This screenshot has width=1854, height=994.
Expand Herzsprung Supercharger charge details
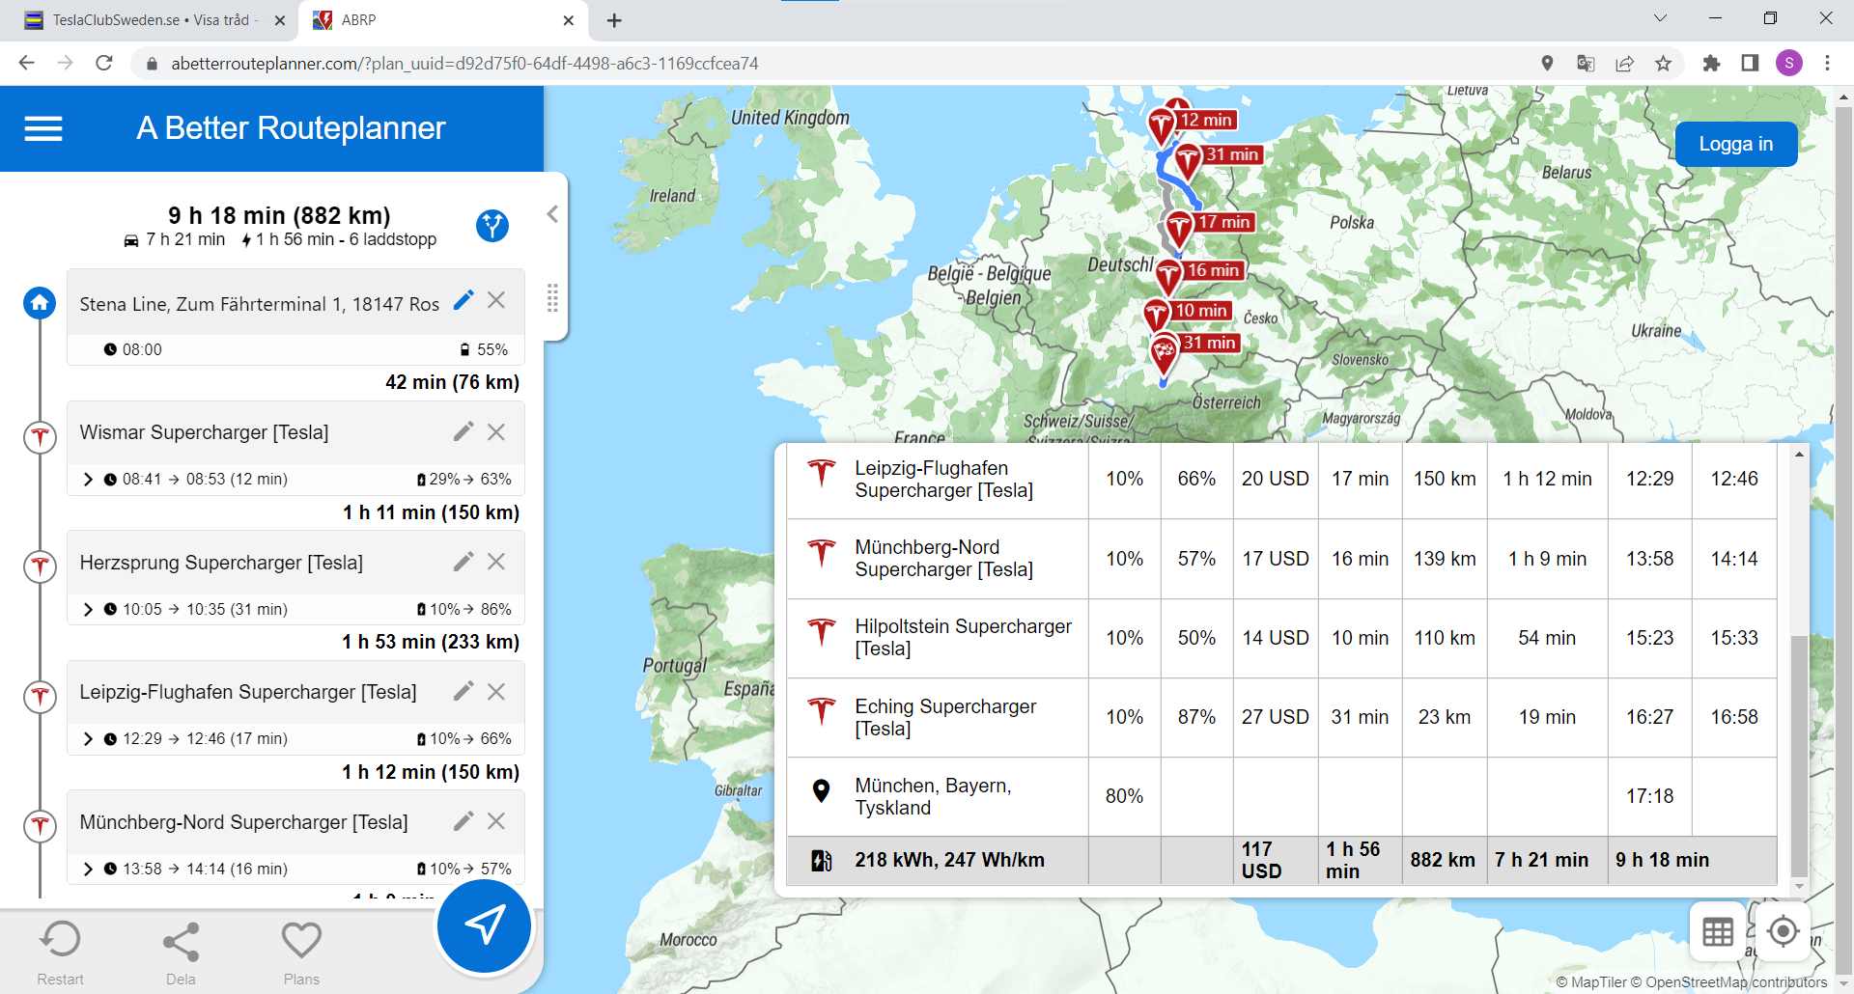point(88,609)
